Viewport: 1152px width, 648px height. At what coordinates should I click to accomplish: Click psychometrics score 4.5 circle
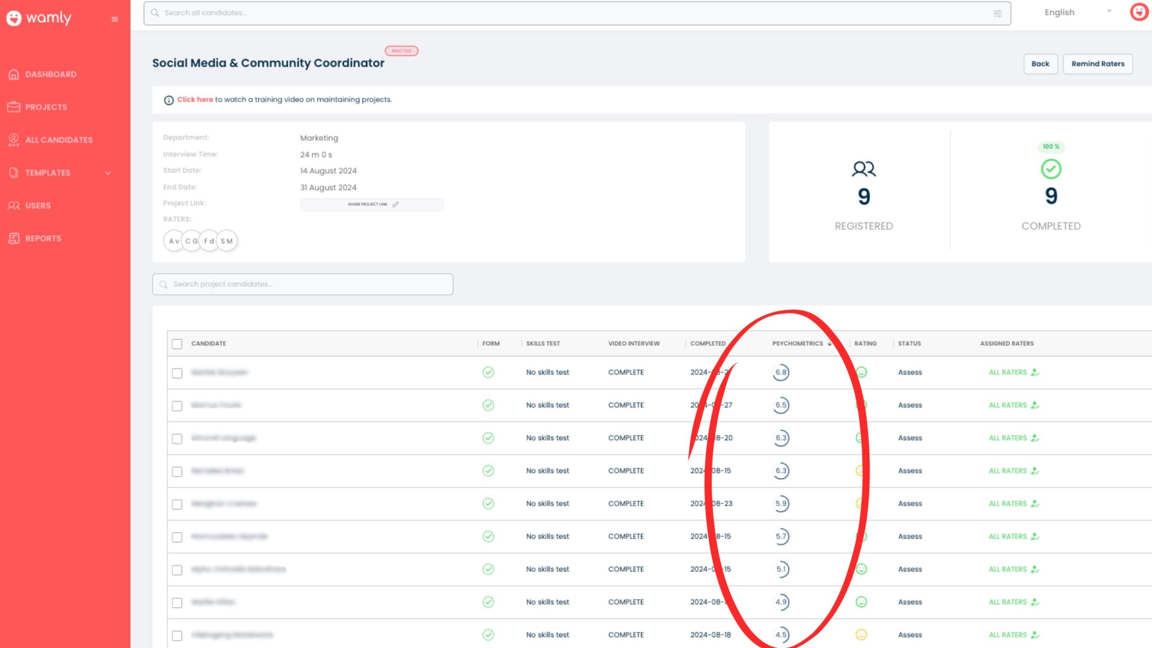781,635
